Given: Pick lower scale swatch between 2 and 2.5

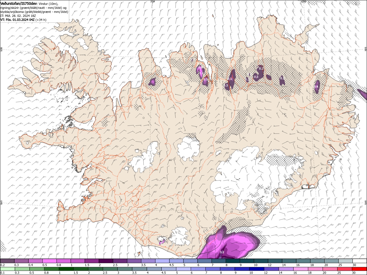Looking at the screenshot, I should (95, 269).
